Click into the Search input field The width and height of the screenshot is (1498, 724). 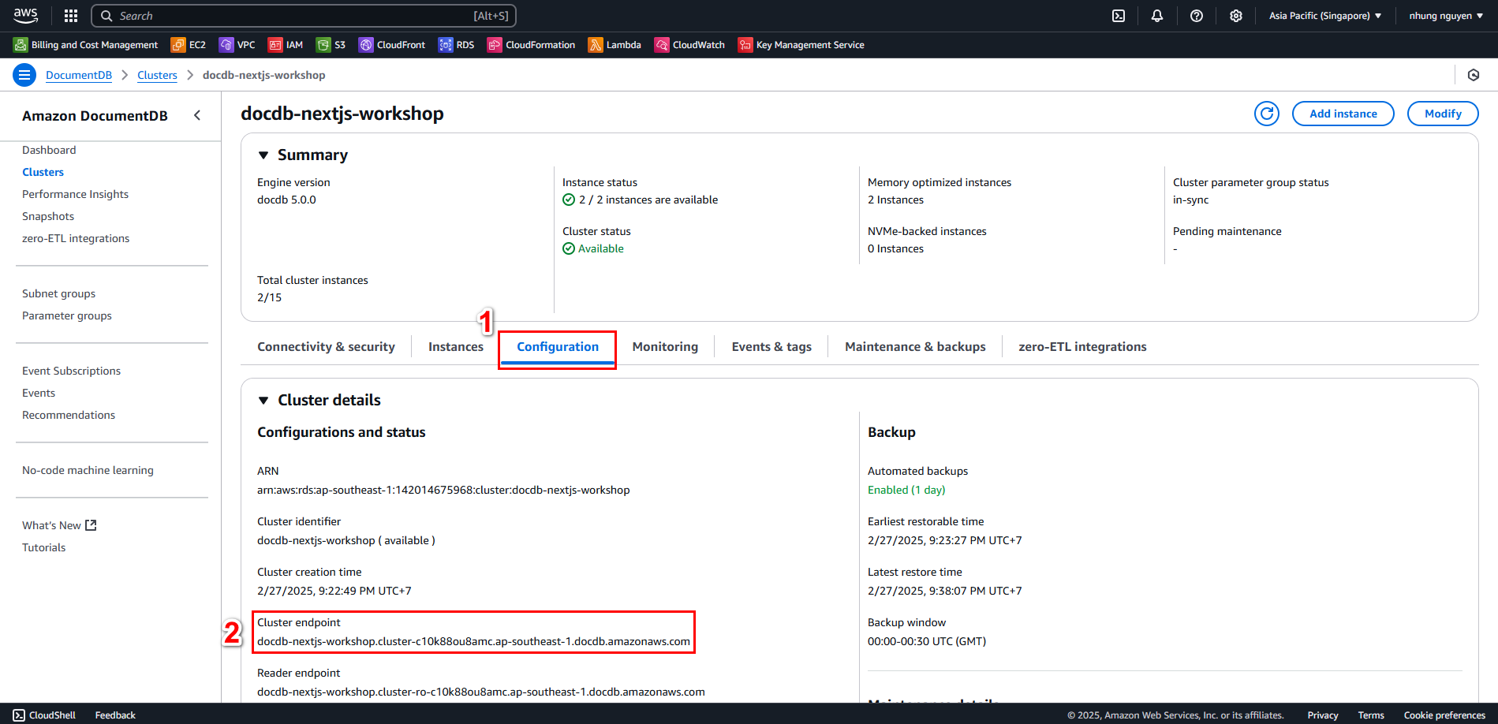304,16
